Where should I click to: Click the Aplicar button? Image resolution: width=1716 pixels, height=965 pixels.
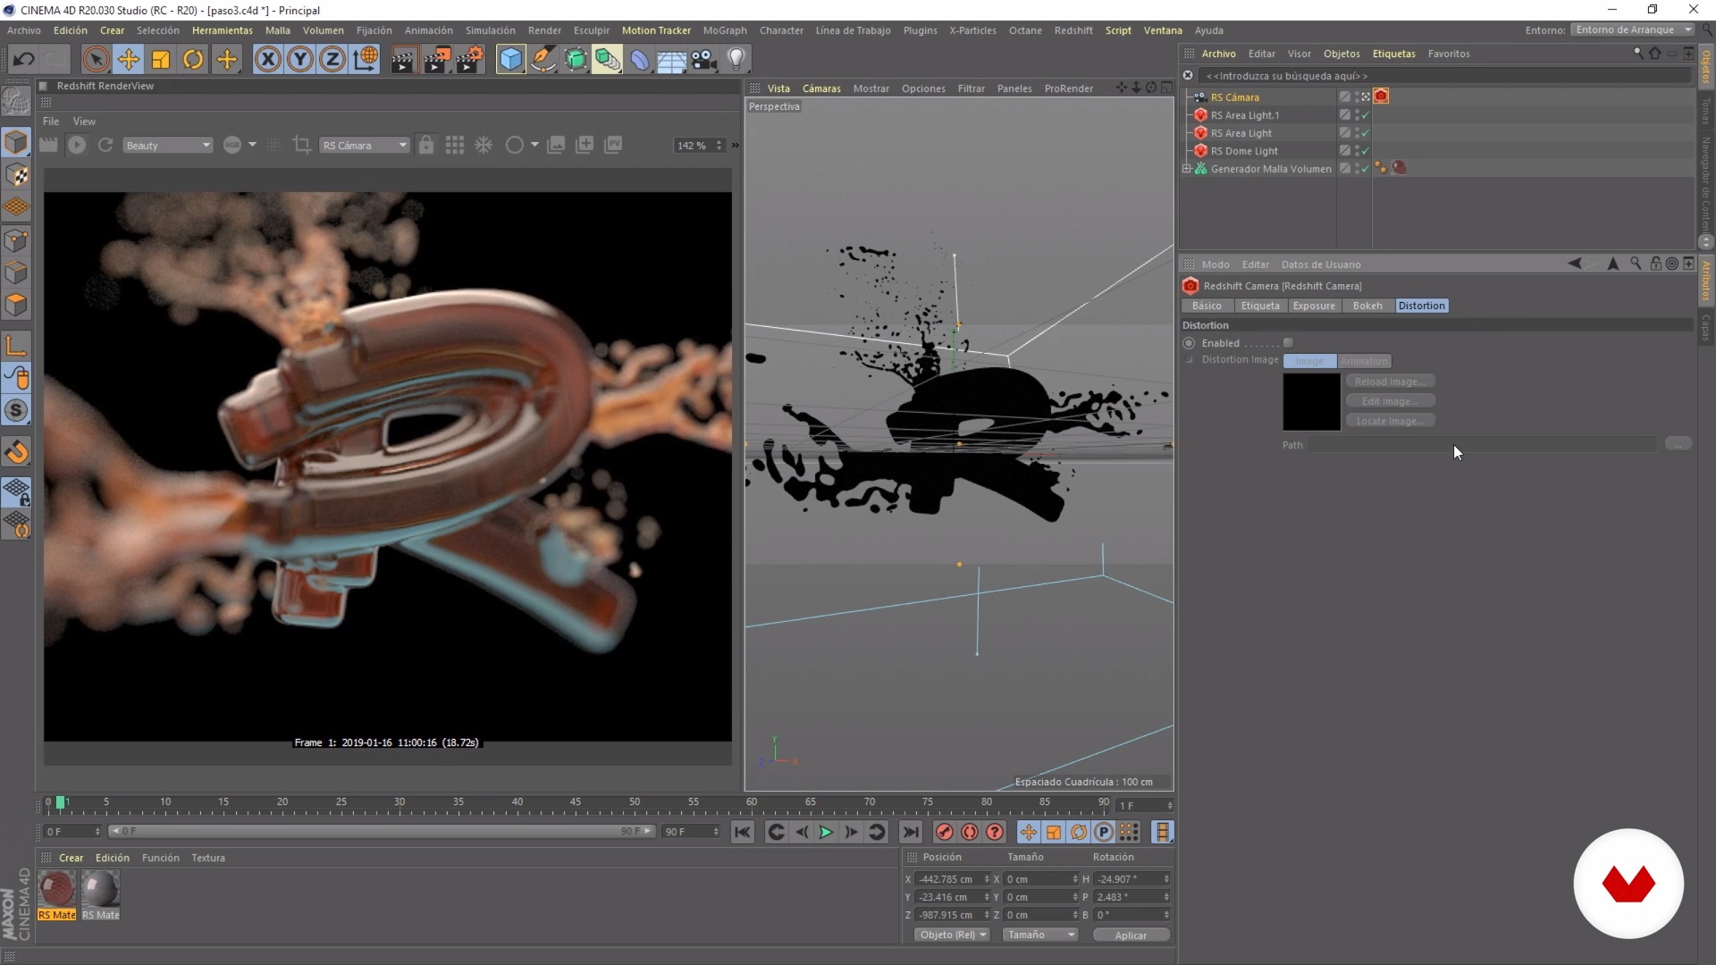click(x=1131, y=936)
